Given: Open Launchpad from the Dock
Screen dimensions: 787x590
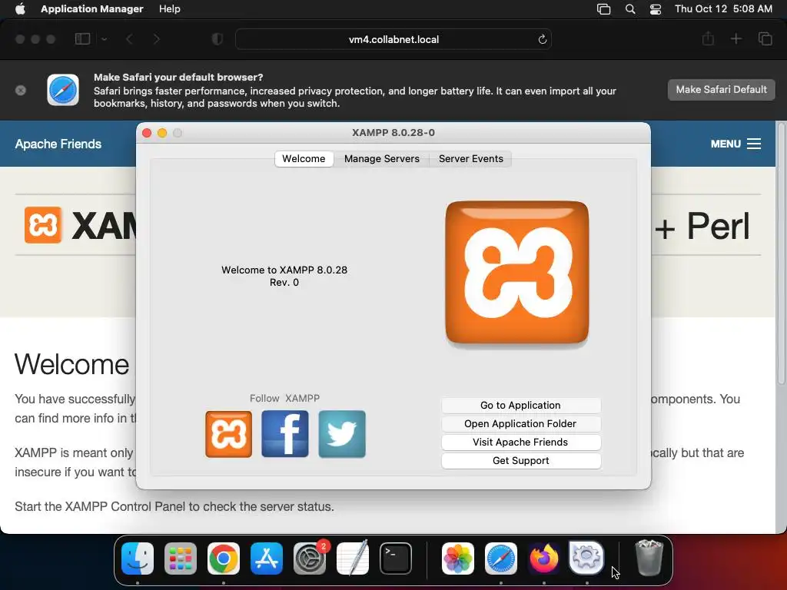Looking at the screenshot, I should pyautogui.click(x=181, y=559).
